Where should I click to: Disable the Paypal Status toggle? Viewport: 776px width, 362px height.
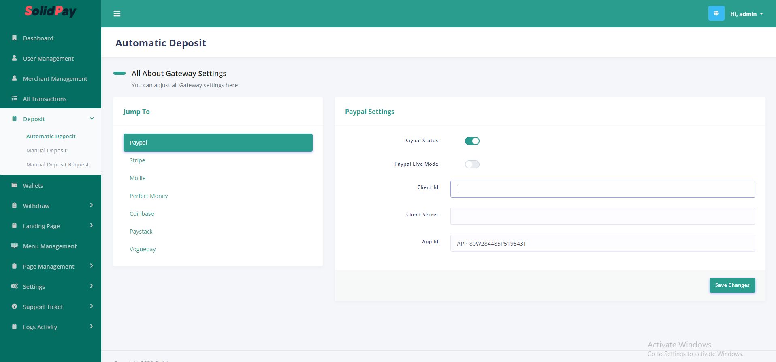coord(472,141)
